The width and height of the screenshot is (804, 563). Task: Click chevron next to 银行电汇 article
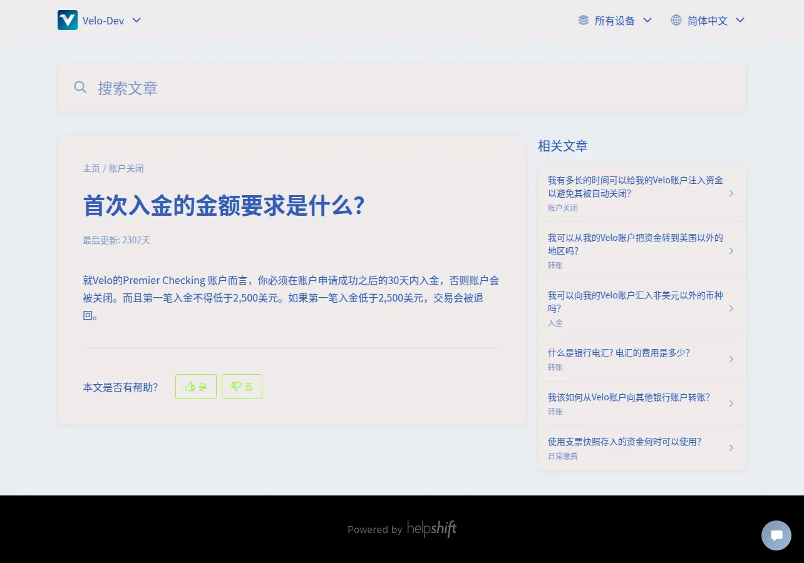731,359
